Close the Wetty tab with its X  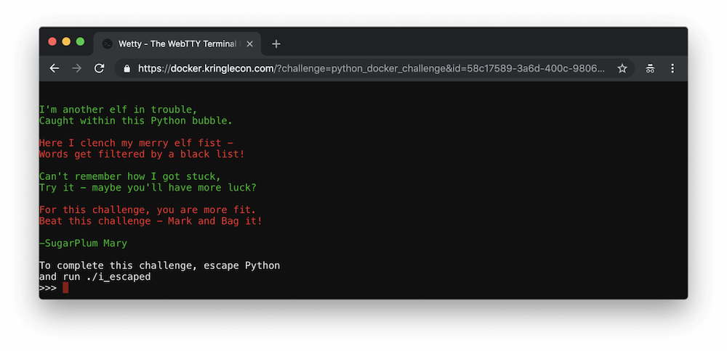click(249, 44)
